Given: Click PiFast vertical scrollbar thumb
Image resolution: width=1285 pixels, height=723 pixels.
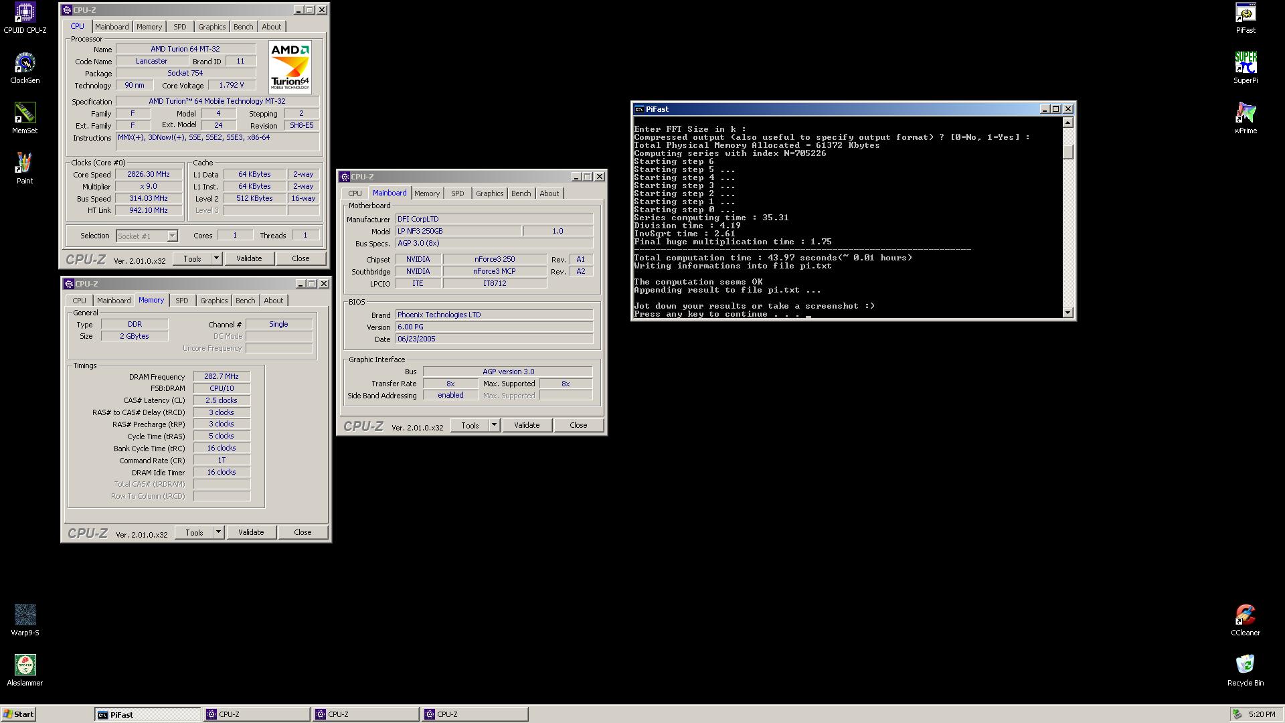Looking at the screenshot, I should [1068, 152].
